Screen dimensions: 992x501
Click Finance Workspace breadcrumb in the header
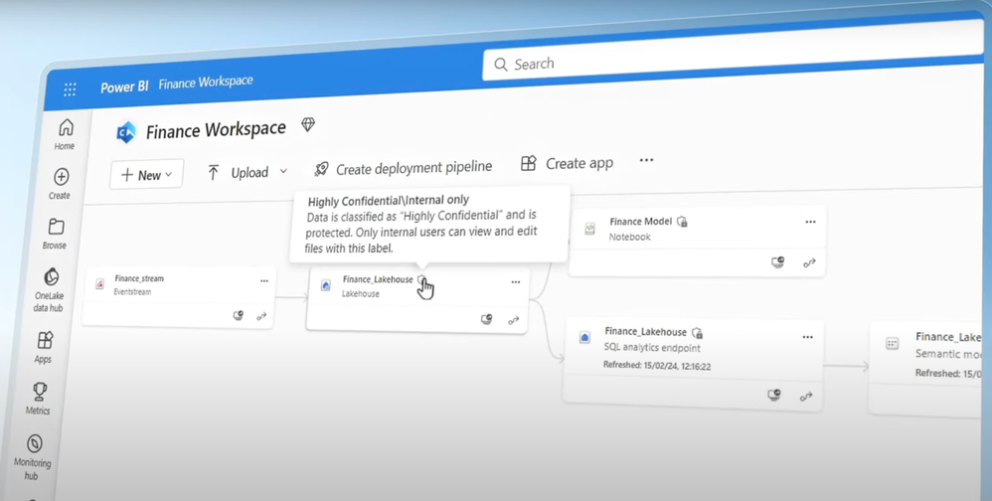click(x=206, y=83)
